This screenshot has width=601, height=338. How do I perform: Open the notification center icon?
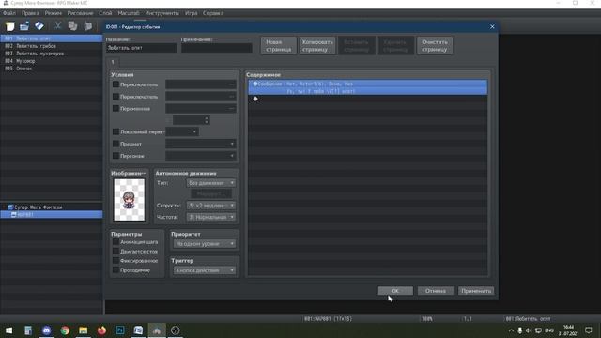point(589,330)
